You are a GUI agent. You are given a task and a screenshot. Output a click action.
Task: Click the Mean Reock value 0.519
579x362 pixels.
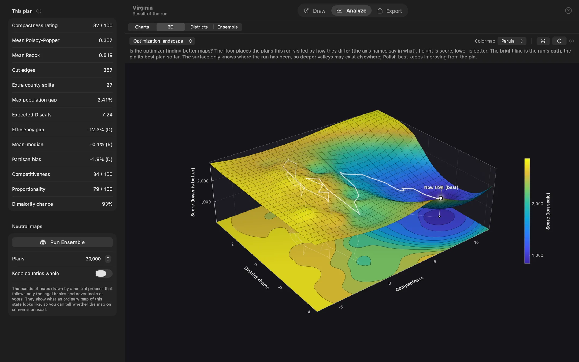click(106, 55)
